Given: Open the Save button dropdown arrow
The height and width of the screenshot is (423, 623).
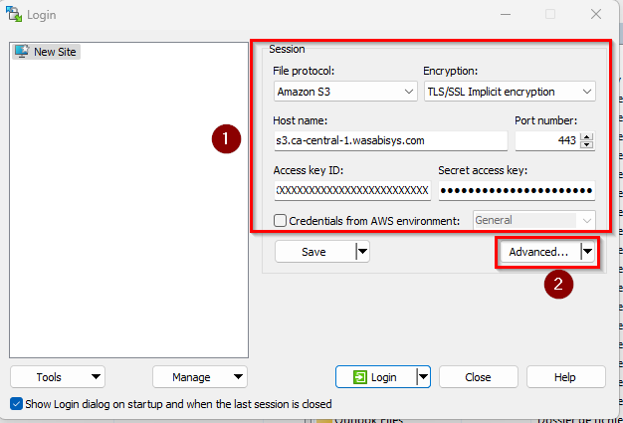Looking at the screenshot, I should [x=363, y=252].
